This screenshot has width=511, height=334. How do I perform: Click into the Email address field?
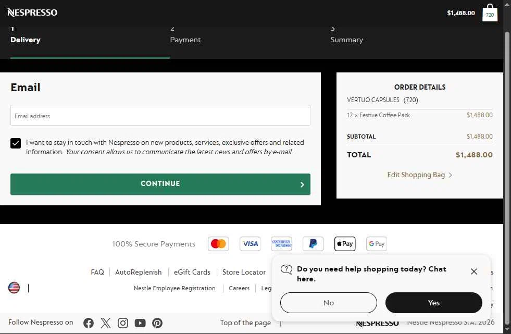tap(160, 115)
